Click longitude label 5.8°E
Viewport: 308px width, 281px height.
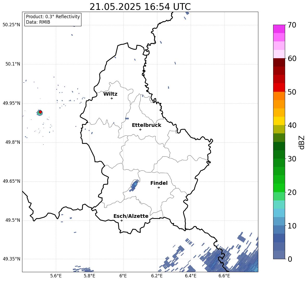[x=89, y=276]
